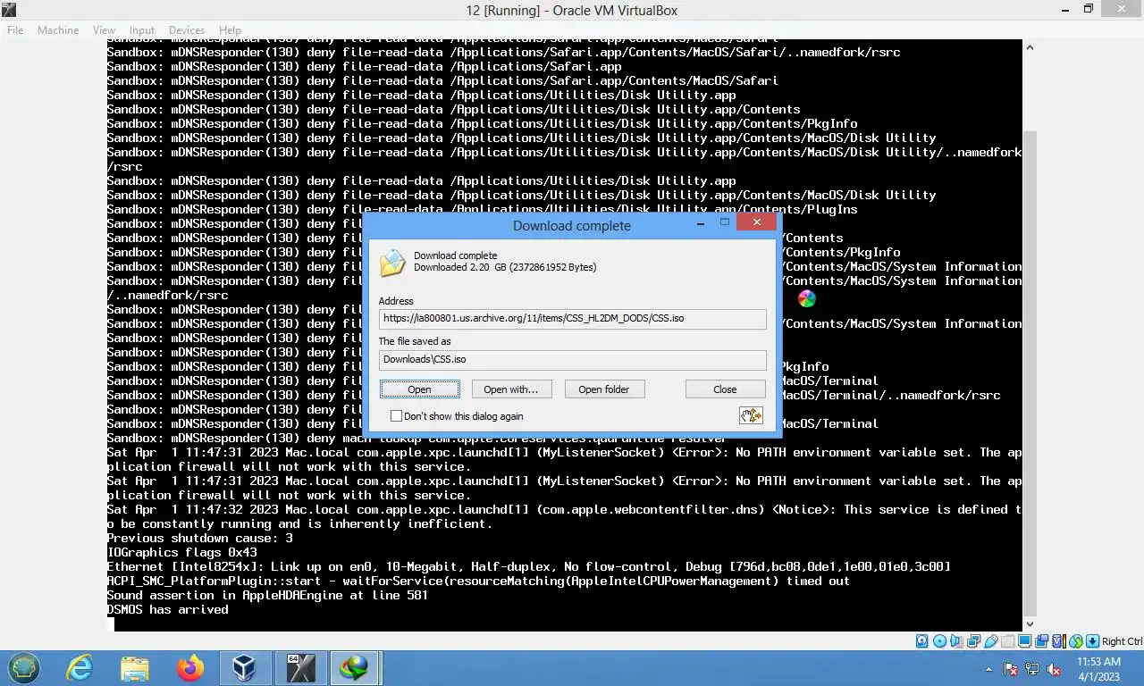This screenshot has height=686, width=1144.
Task: Click the downloaded file folder icon in dialog
Action: 392,263
